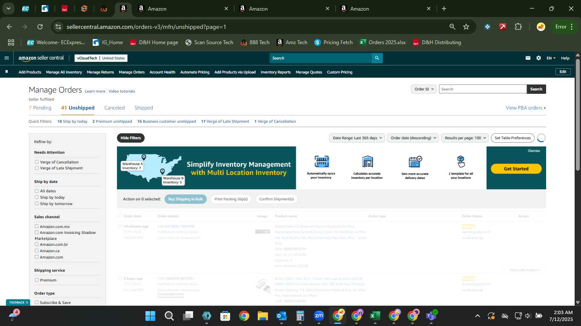Check the Amazon.ca sales channel
The height and width of the screenshot is (326, 581).
coord(37,251)
